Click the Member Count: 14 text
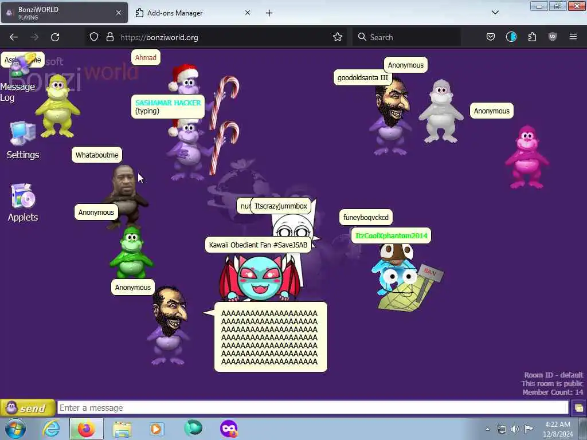 [x=553, y=392]
